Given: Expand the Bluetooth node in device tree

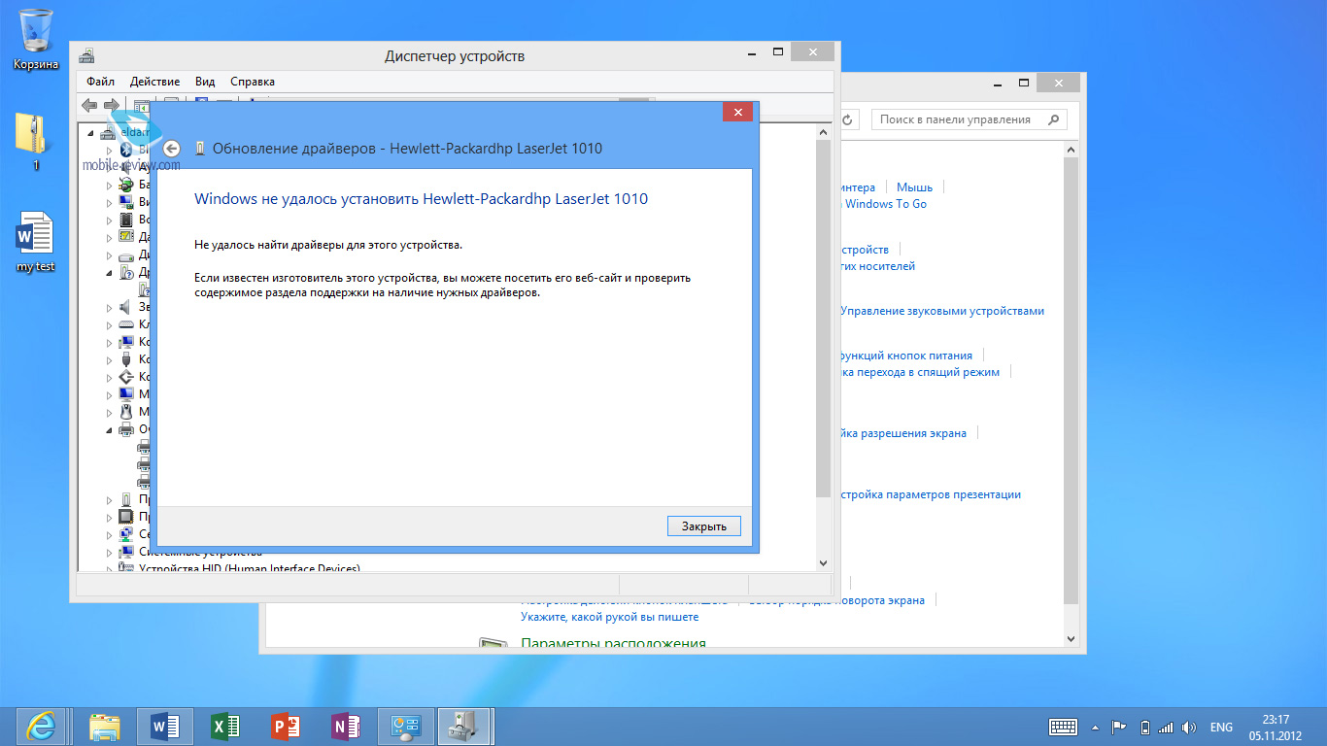Looking at the screenshot, I should point(110,150).
